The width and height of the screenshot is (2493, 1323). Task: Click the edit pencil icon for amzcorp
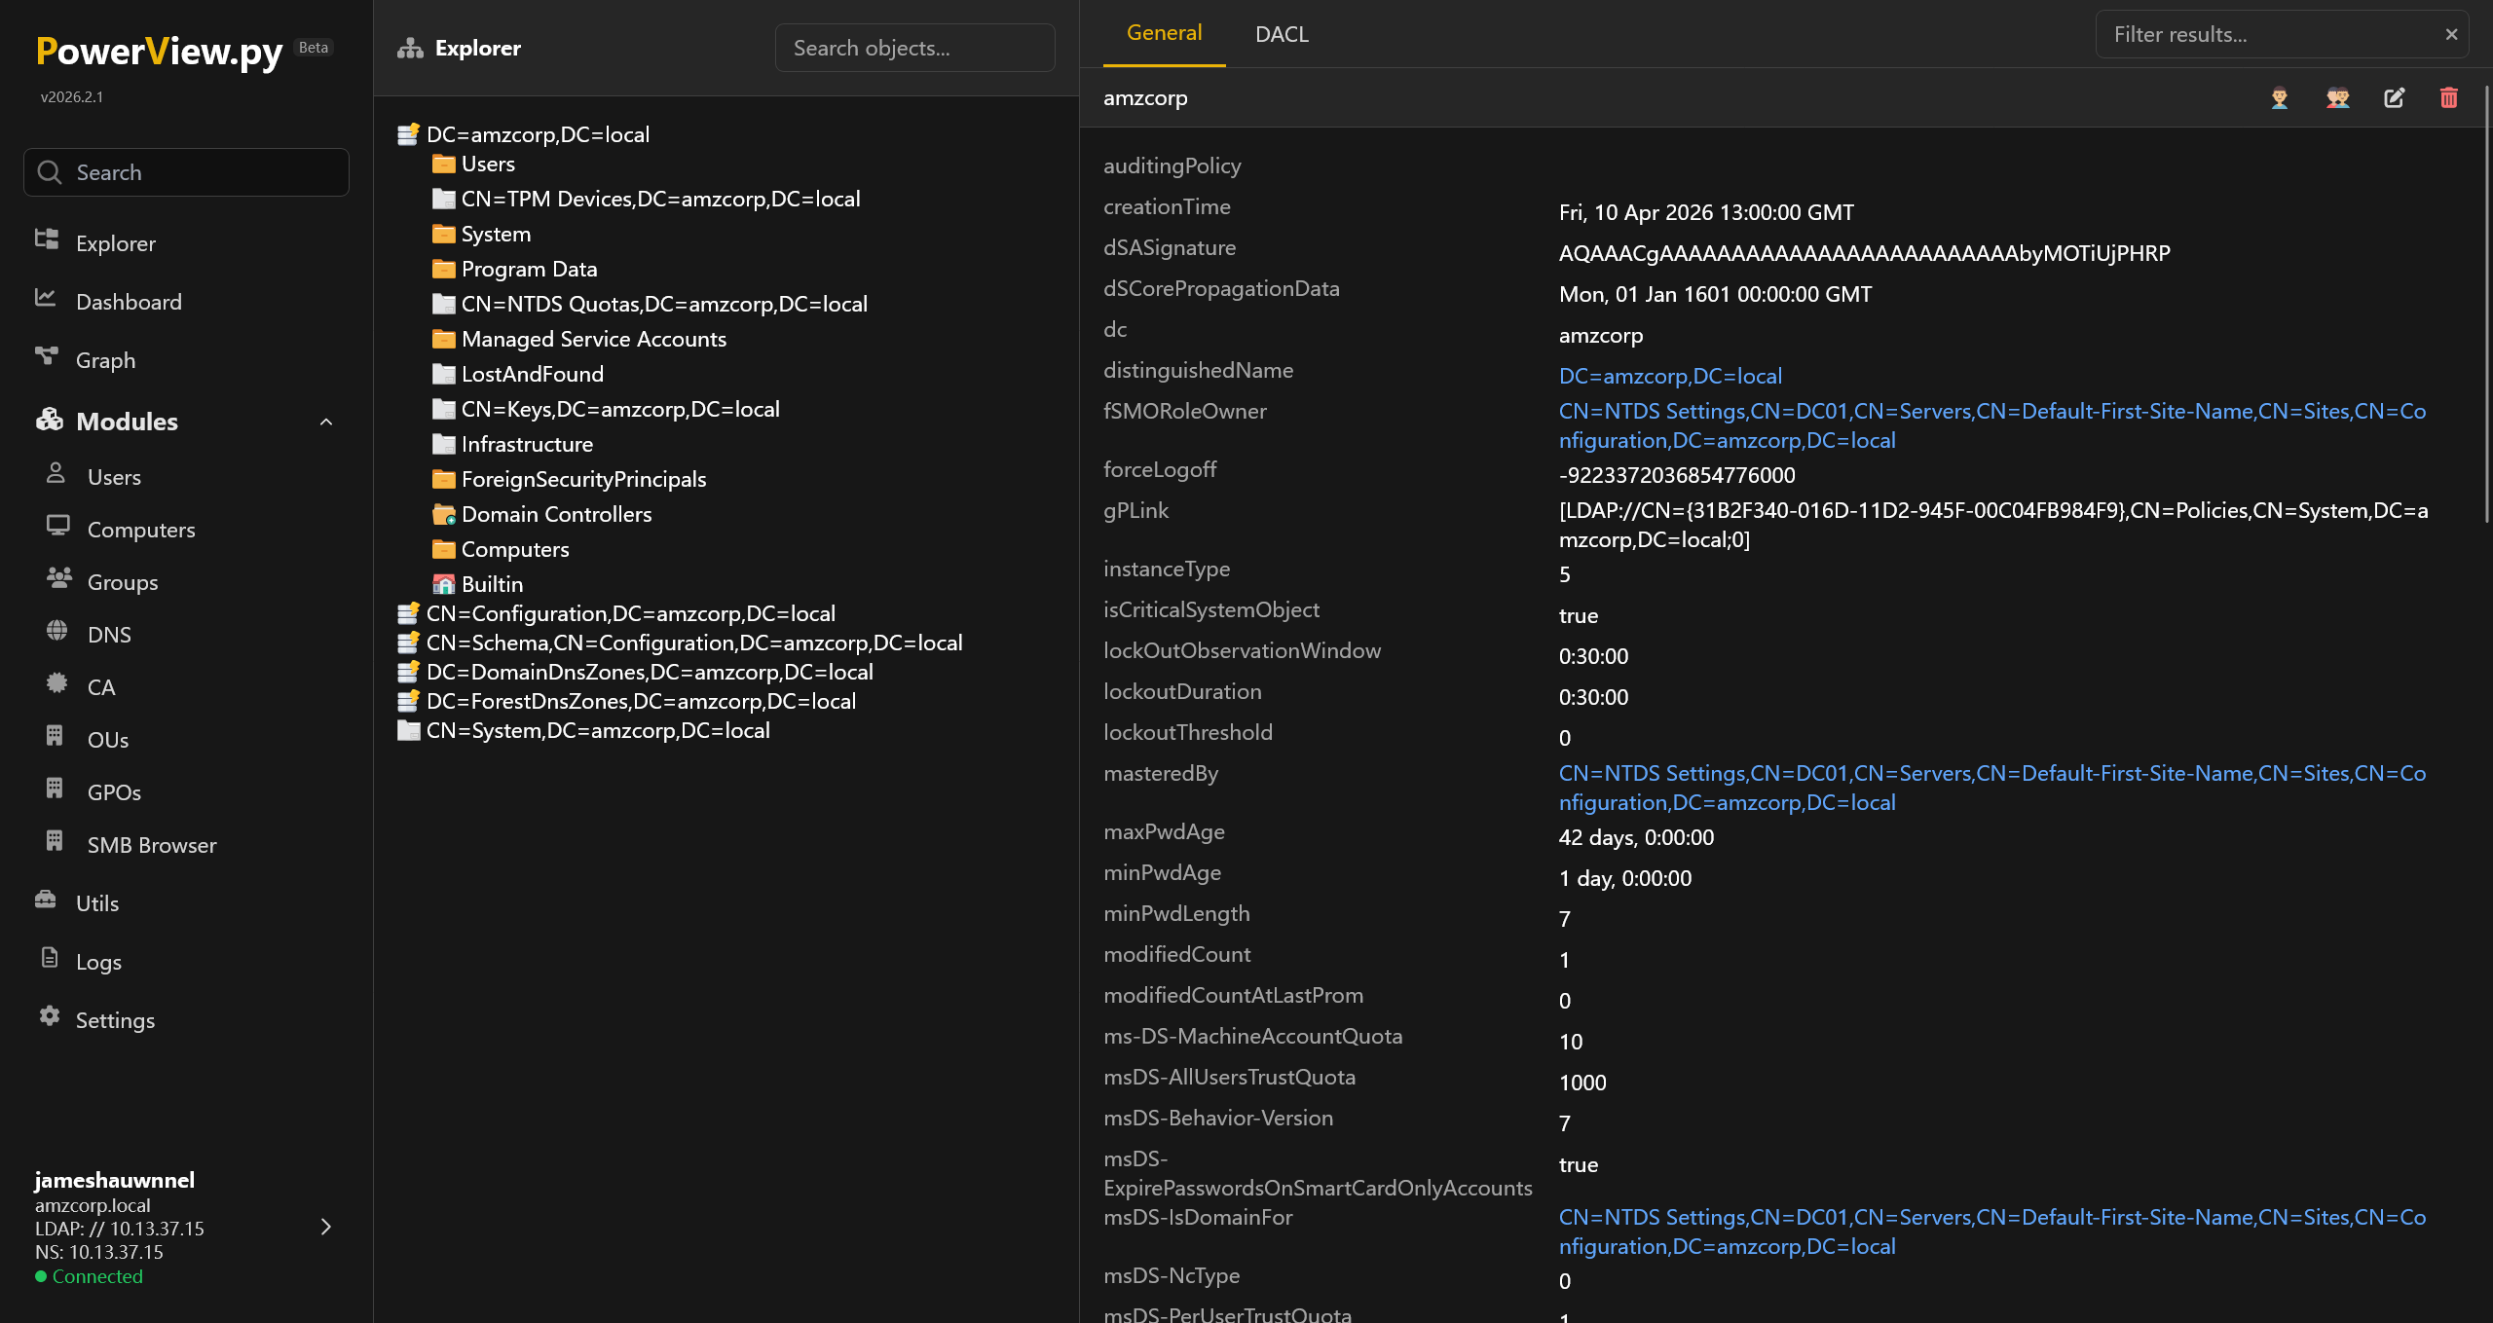pyautogui.click(x=2394, y=97)
